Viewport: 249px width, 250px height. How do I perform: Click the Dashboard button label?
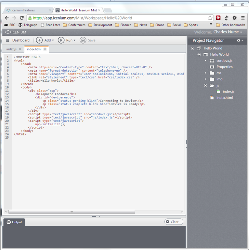[x=21, y=40]
